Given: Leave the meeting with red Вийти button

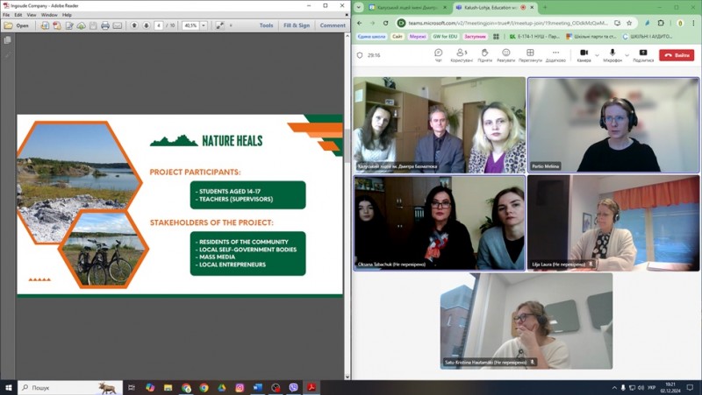Looking at the screenshot, I should click(677, 55).
